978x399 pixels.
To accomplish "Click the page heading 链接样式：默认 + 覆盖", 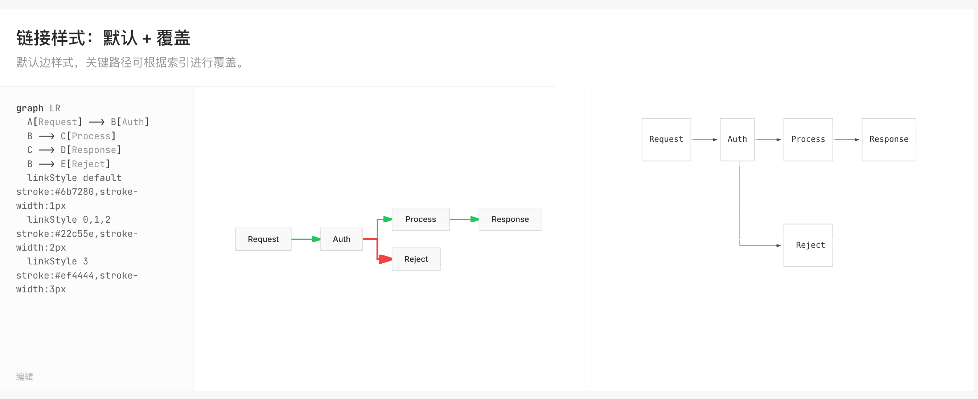I will coord(103,38).
